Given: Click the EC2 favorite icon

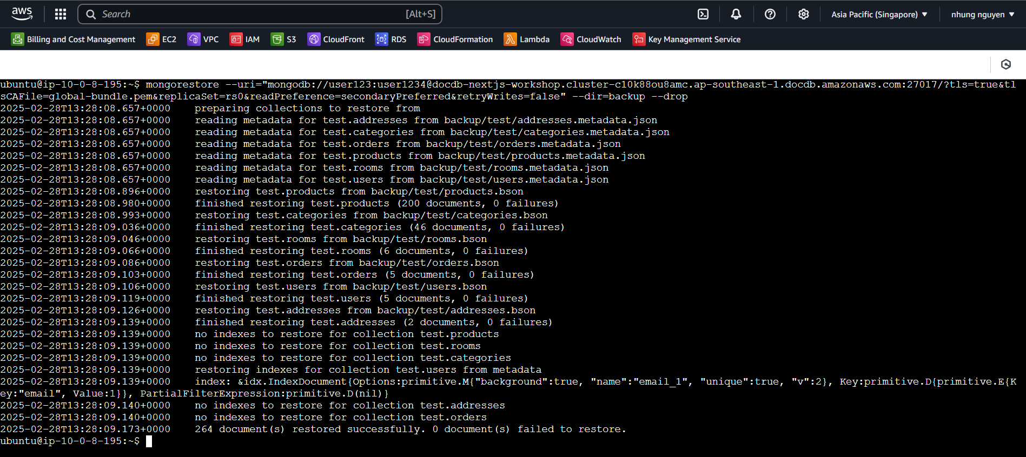Looking at the screenshot, I should coord(153,39).
